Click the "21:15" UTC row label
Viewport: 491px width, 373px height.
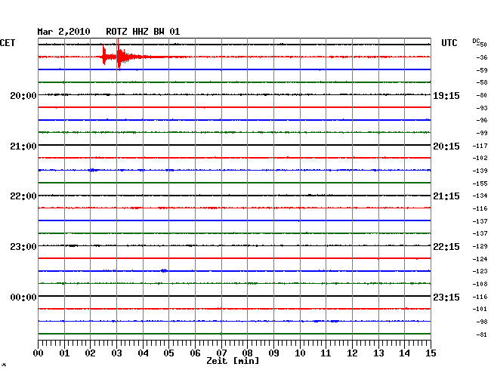[x=446, y=196]
